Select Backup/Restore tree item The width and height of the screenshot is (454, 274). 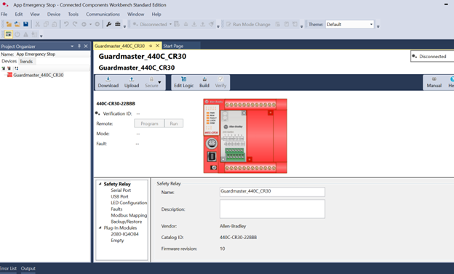[127, 222]
